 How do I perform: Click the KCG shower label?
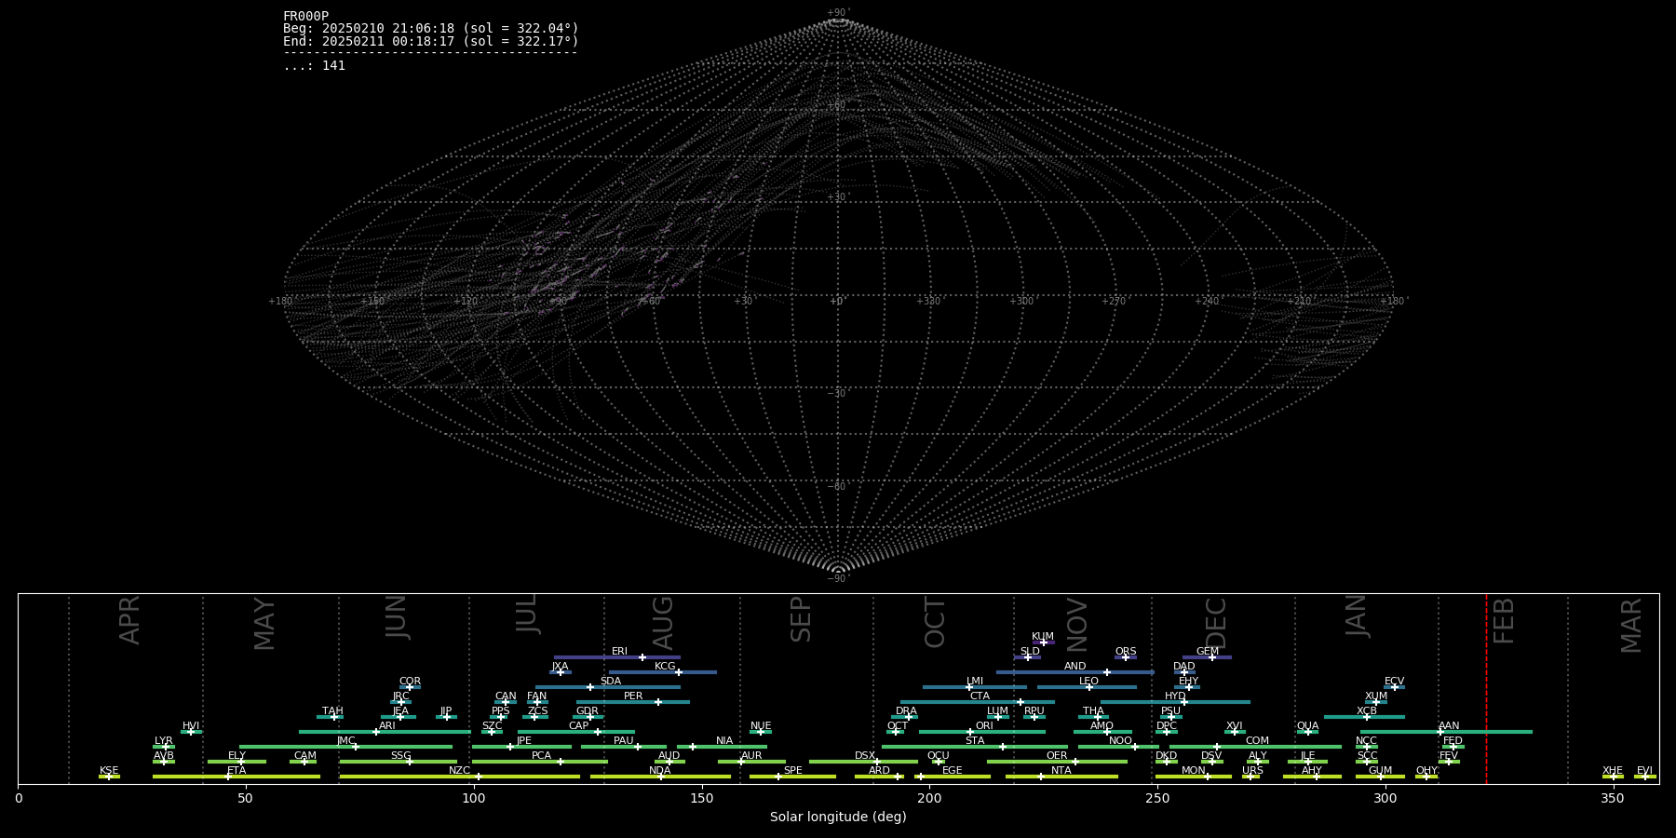coord(665,666)
